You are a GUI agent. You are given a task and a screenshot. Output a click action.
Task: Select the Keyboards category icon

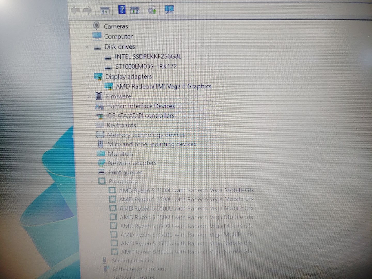100,126
